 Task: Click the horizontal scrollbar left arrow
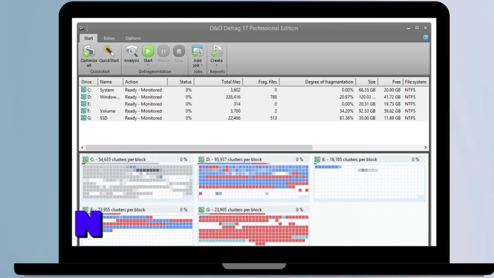pos(82,148)
